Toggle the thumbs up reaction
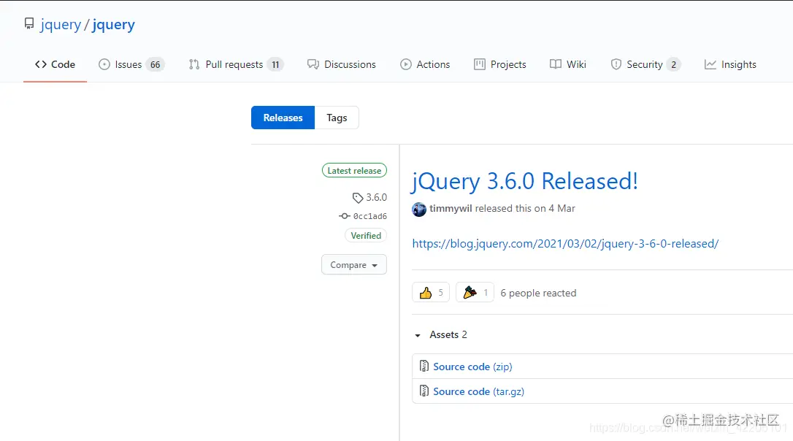Image resolution: width=793 pixels, height=441 pixels. pos(431,292)
